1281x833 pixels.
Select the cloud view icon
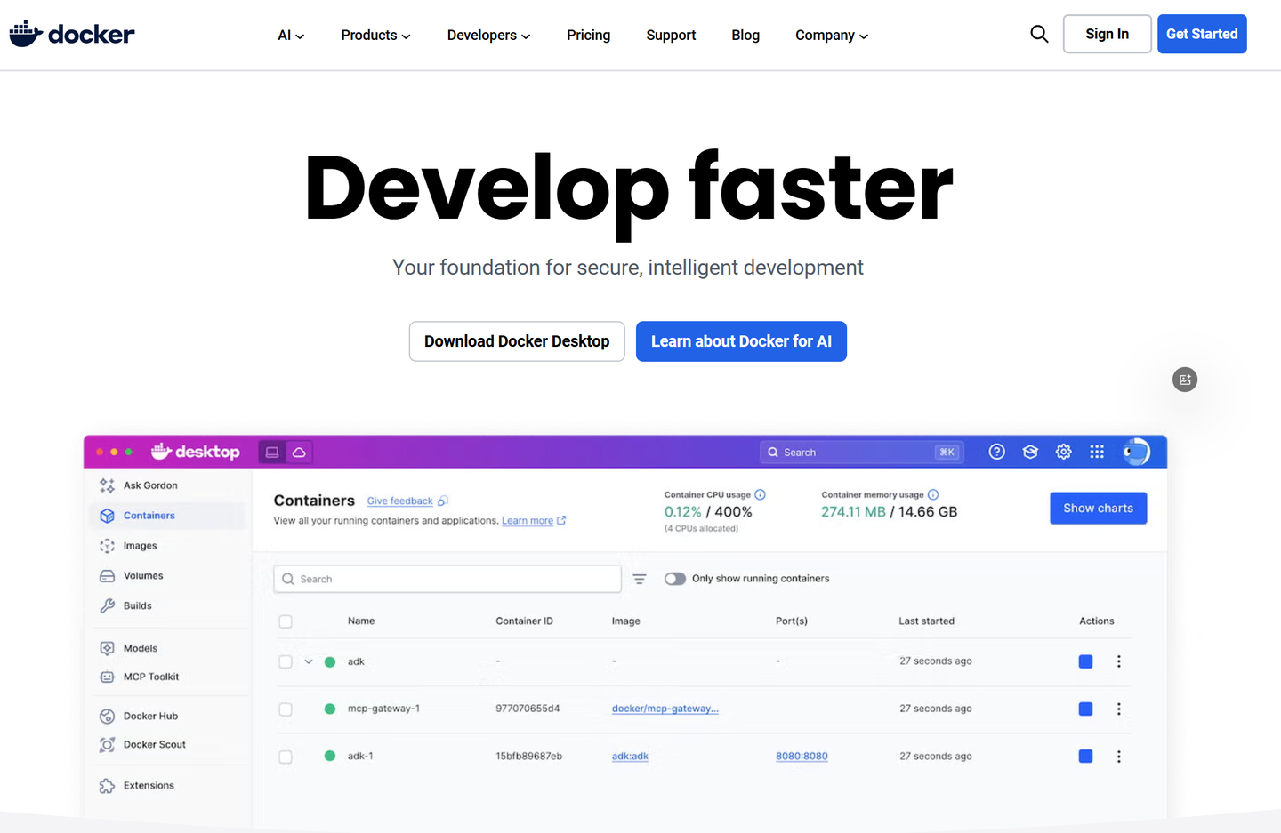[x=299, y=452]
